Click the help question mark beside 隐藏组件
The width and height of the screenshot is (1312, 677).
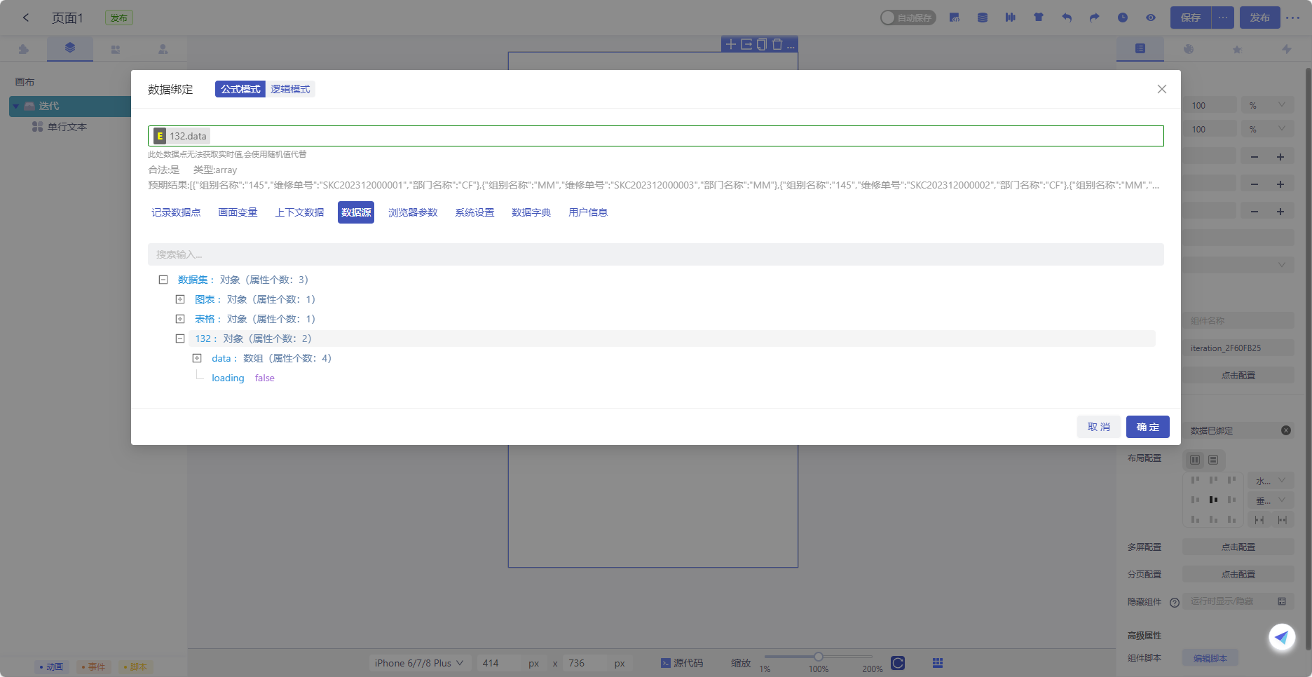1175,602
